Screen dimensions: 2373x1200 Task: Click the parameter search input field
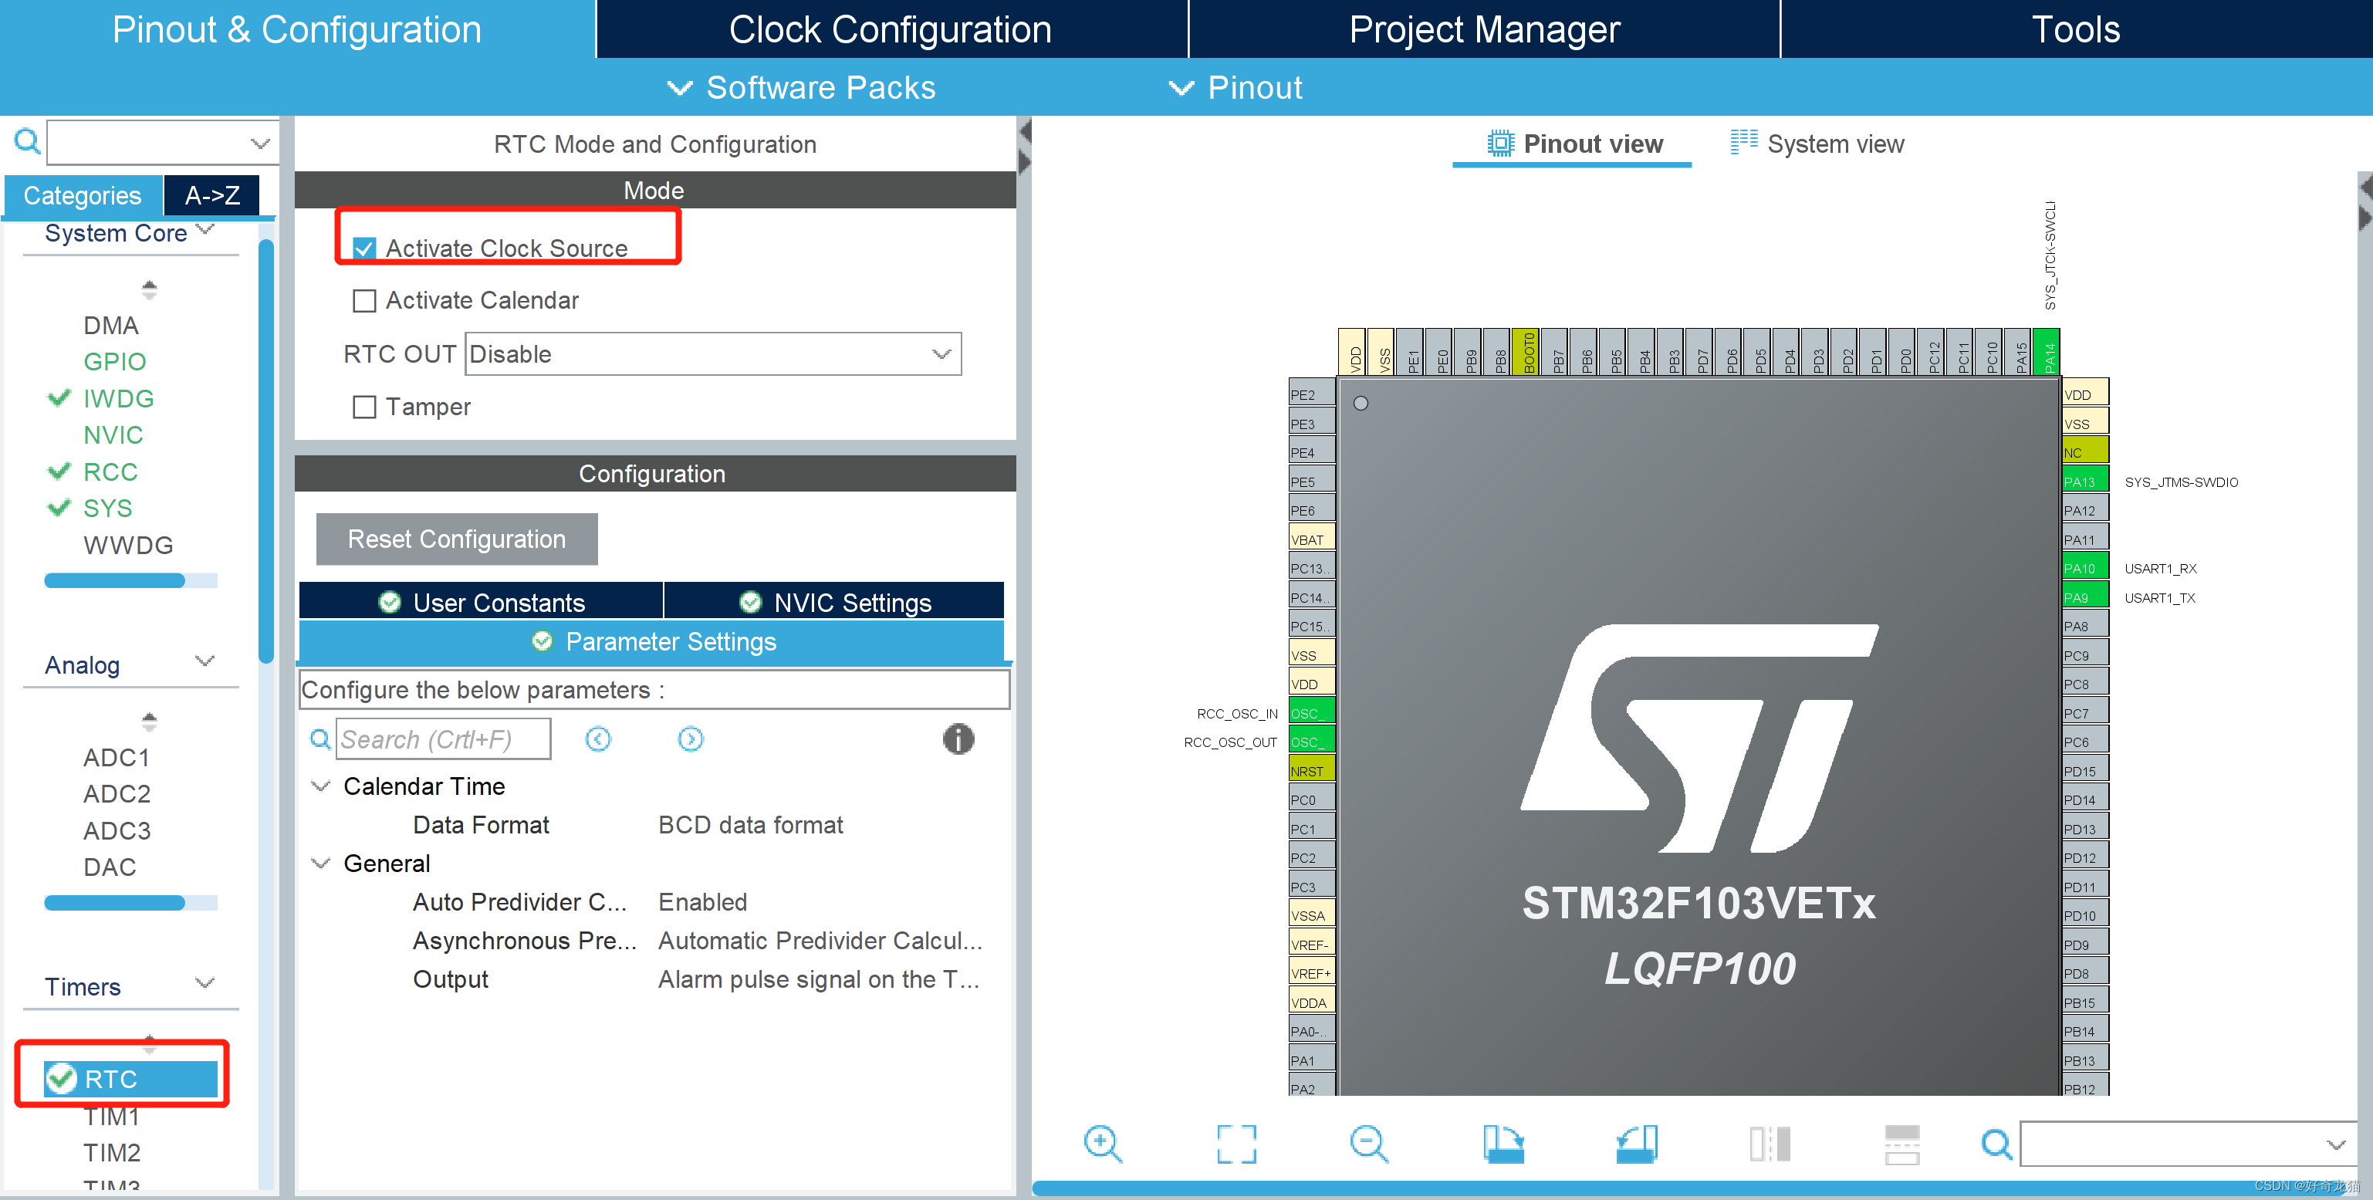coord(443,739)
